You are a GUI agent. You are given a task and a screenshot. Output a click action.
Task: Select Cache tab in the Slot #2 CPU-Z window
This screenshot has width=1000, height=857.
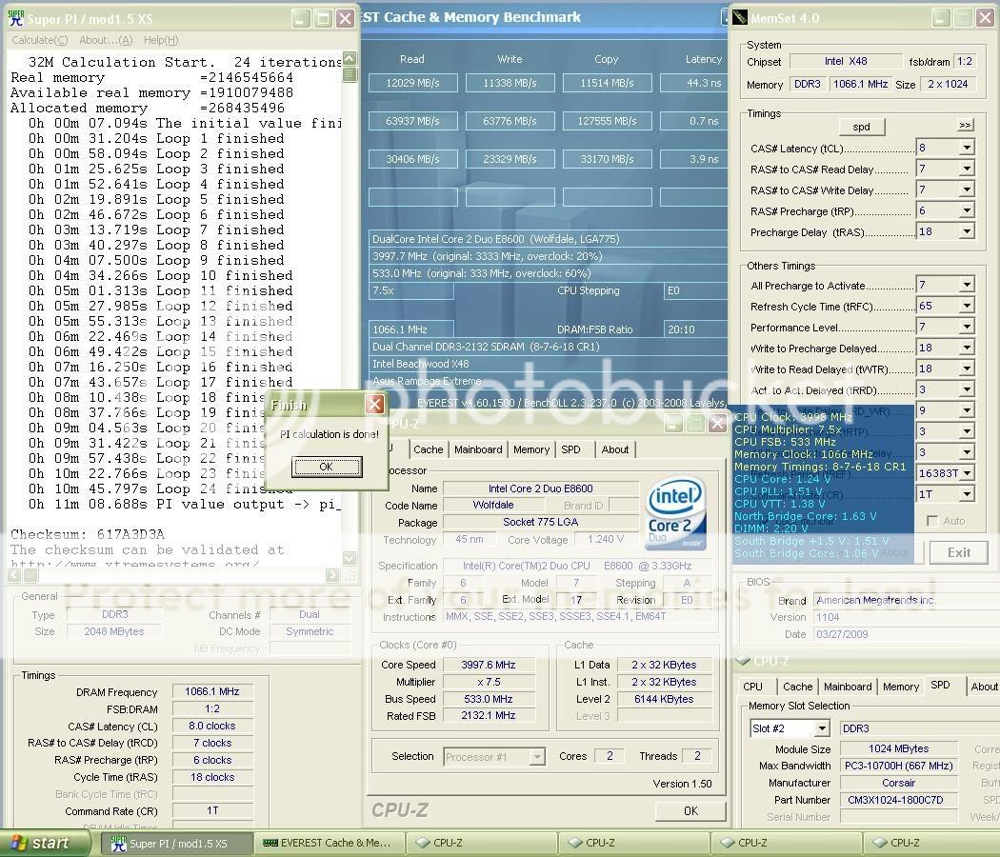click(x=798, y=687)
